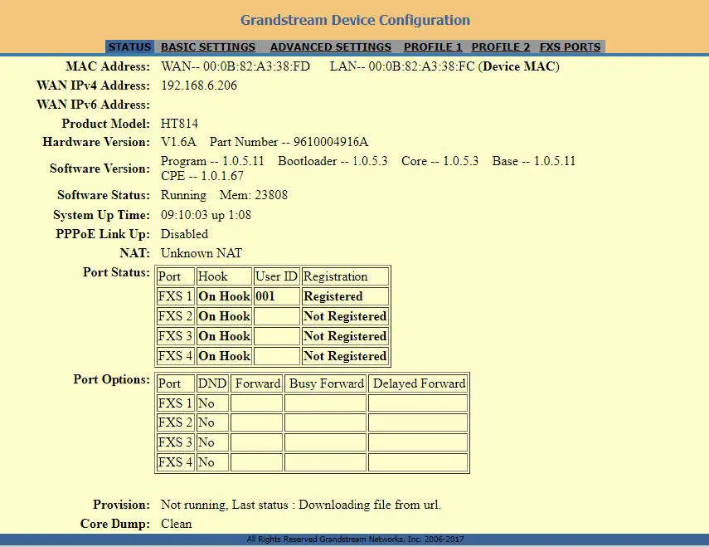Click the FXS 3 On Hook cell
The width and height of the screenshot is (709, 547).
point(224,336)
